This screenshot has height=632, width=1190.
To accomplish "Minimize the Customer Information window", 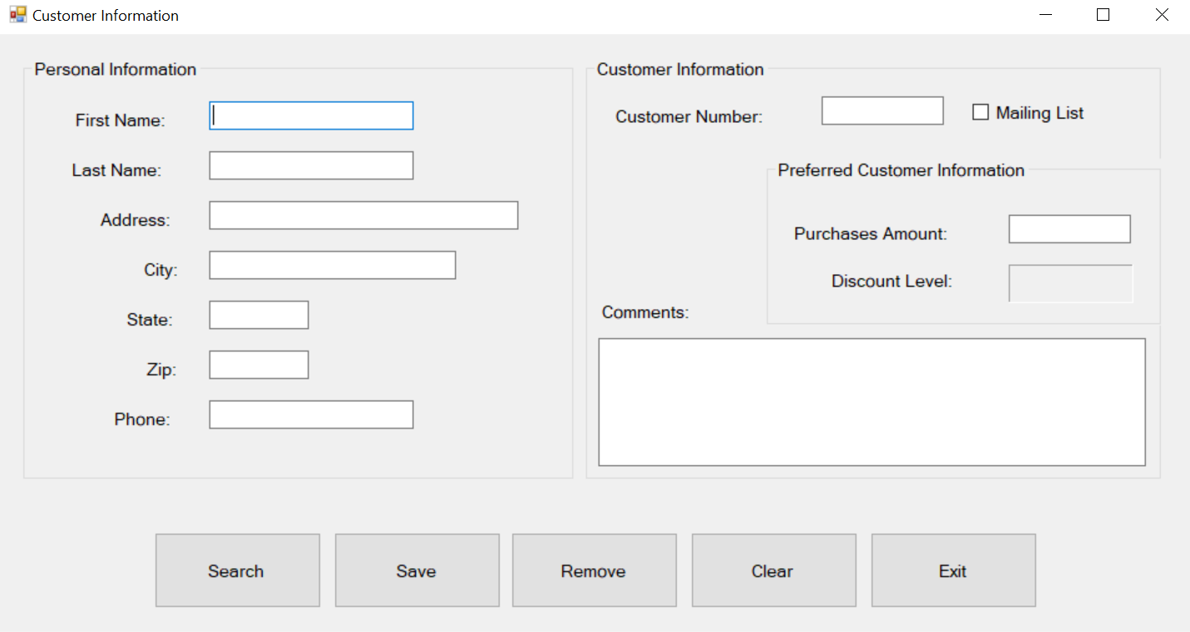I will tap(1044, 14).
